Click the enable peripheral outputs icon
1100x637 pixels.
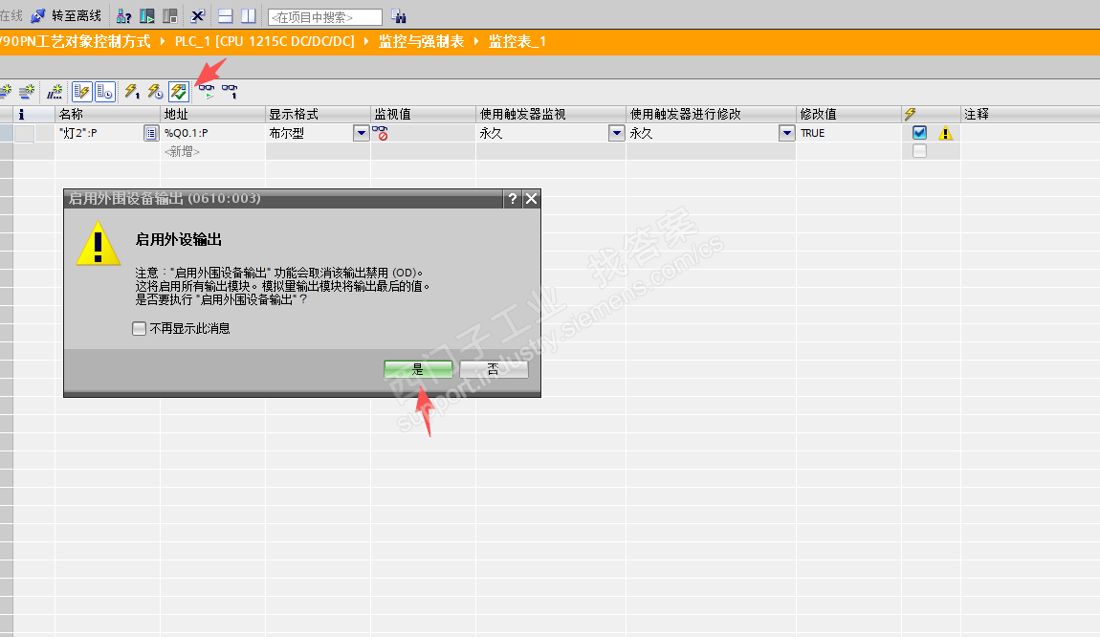click(179, 91)
